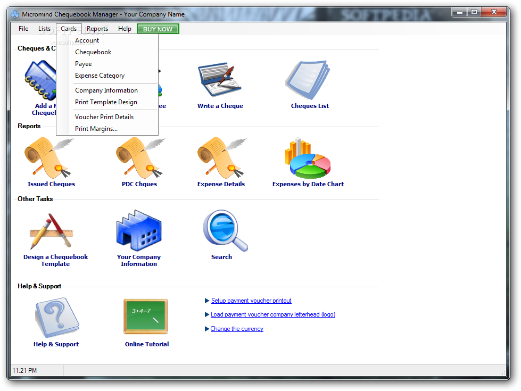The image size is (521, 391).
Task: Minimize the Chequebook Manager window
Action: point(460,13)
